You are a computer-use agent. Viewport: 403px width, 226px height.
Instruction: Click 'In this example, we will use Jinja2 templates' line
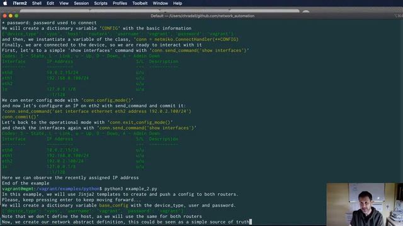[120, 195]
